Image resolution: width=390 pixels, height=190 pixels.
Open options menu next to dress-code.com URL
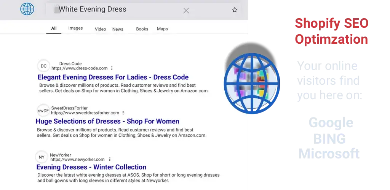pyautogui.click(x=112, y=68)
